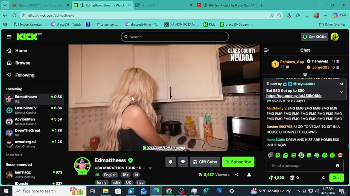Open LosPollosTV channel in Following list
The image size is (350, 196).
pyautogui.click(x=34, y=110)
